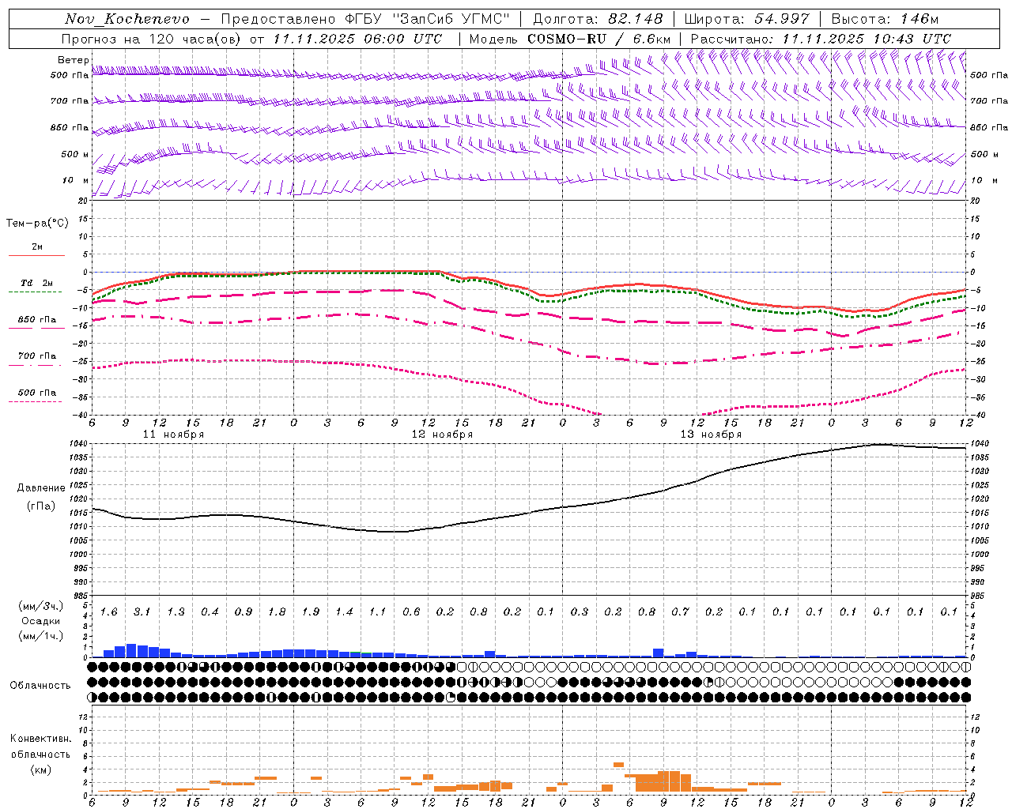The width and height of the screenshot is (1012, 809).
Task: Click the elevation text Высота: 146м
Action: [885, 19]
